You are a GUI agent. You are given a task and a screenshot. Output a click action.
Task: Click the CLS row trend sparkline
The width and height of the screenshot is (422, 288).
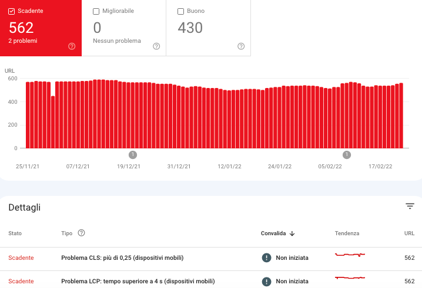pos(350,255)
